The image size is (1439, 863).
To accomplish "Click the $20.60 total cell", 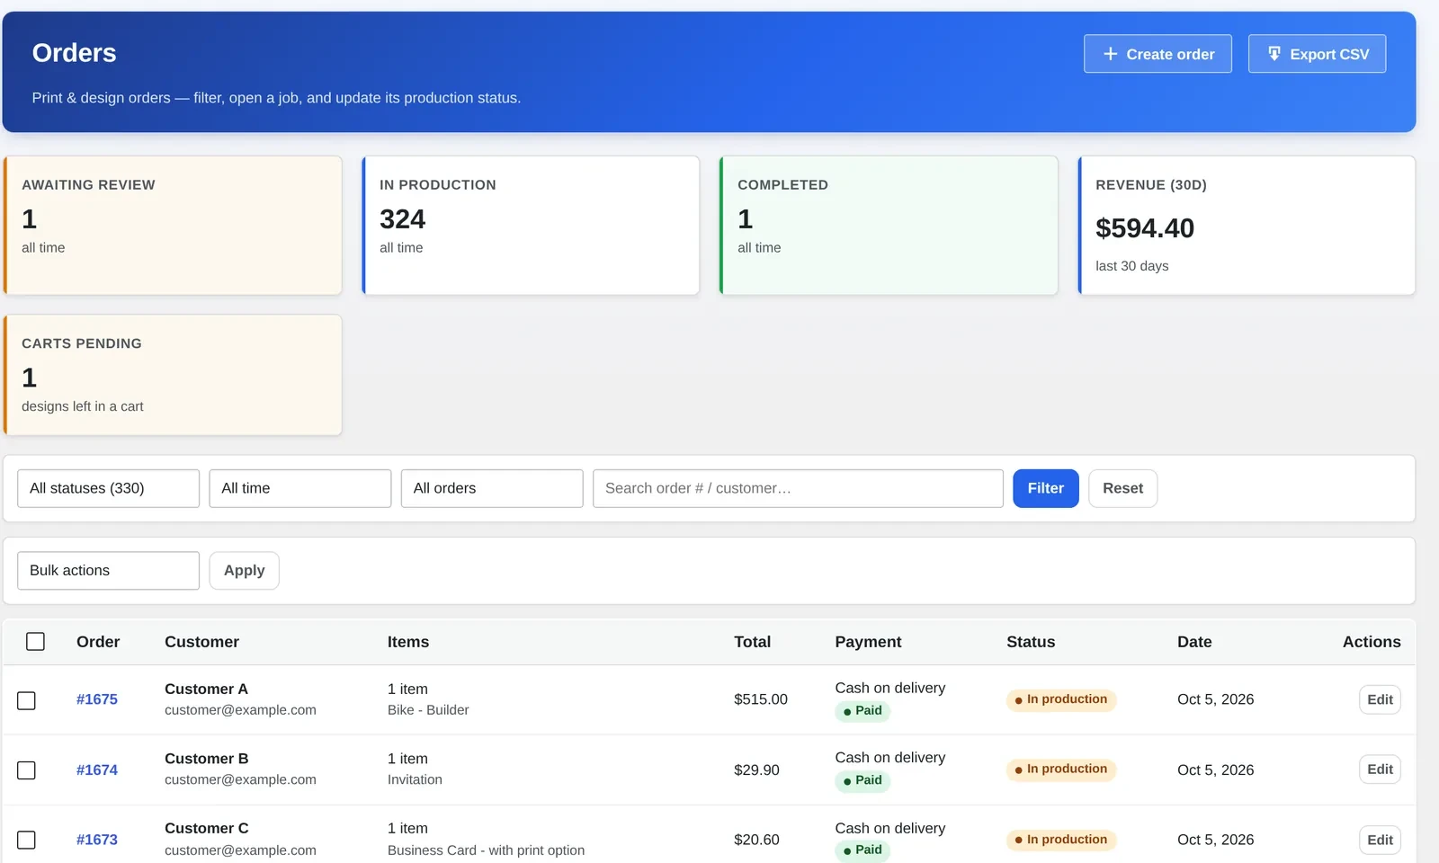I will [756, 840].
